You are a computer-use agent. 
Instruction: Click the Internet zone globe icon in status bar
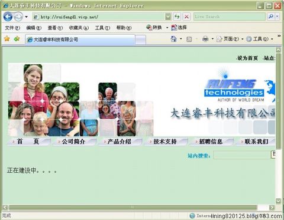pos(192,216)
